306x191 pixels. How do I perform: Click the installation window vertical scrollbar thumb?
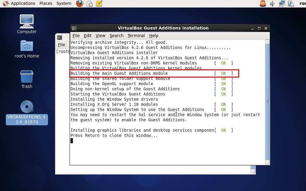pos(267,102)
